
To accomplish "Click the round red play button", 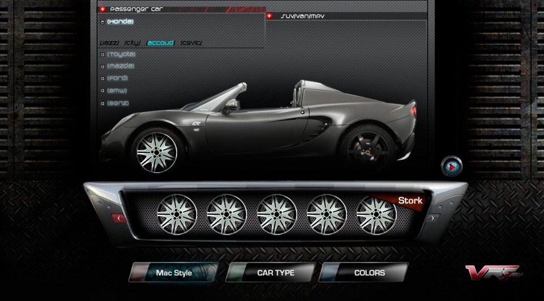I will pos(452,167).
